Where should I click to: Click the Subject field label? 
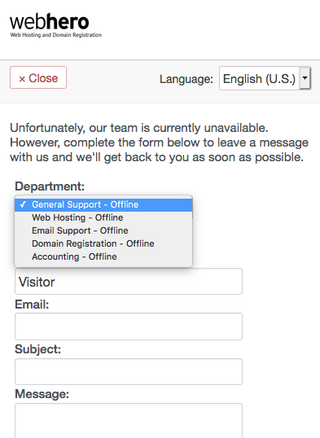[x=37, y=349]
